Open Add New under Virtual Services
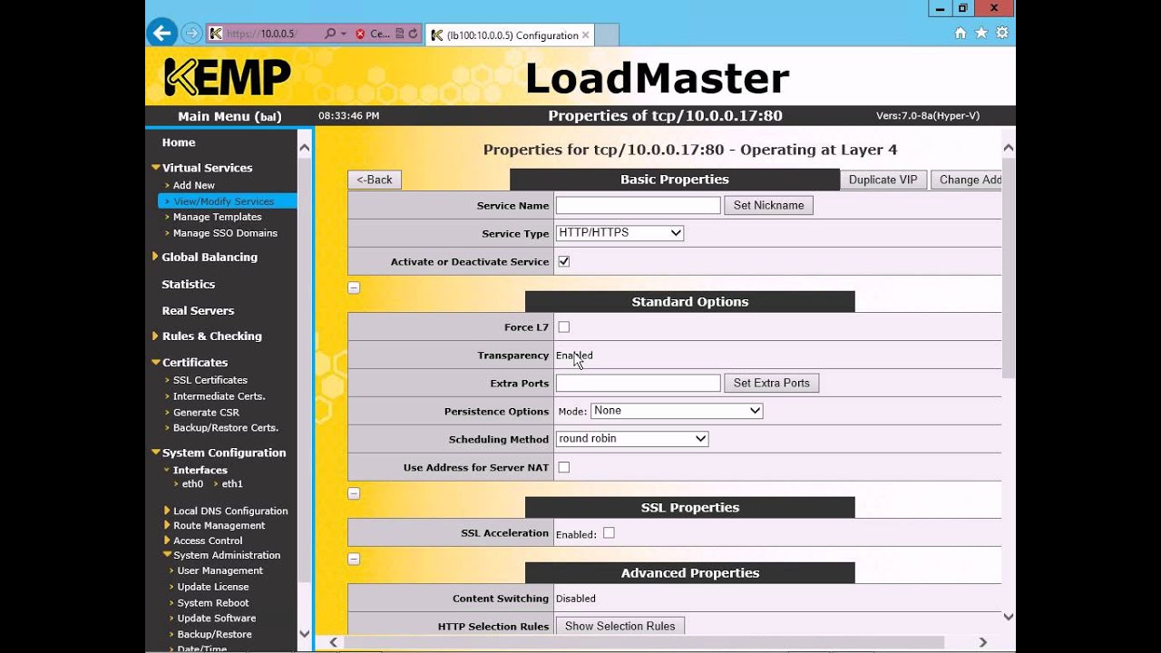Image resolution: width=1161 pixels, height=653 pixels. (x=194, y=185)
